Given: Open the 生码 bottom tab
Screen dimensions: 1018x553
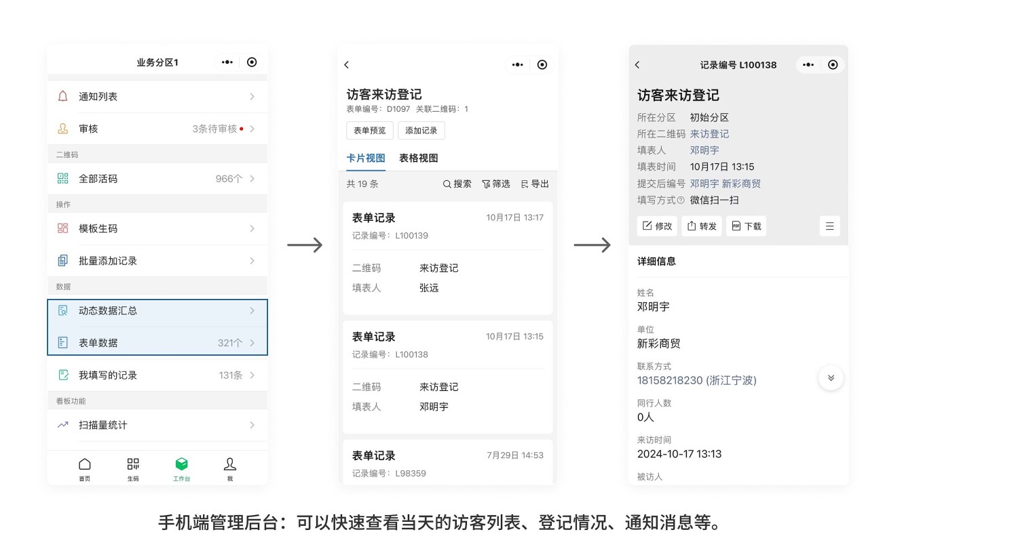Looking at the screenshot, I should 133,469.
